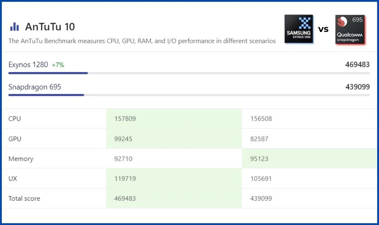Click the GPU value 82587
The image size is (379, 225).
(x=259, y=139)
